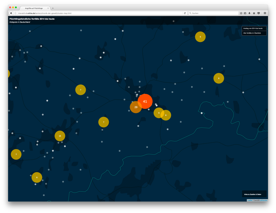Click the "Leaflet" link in the footer

[250, 200]
